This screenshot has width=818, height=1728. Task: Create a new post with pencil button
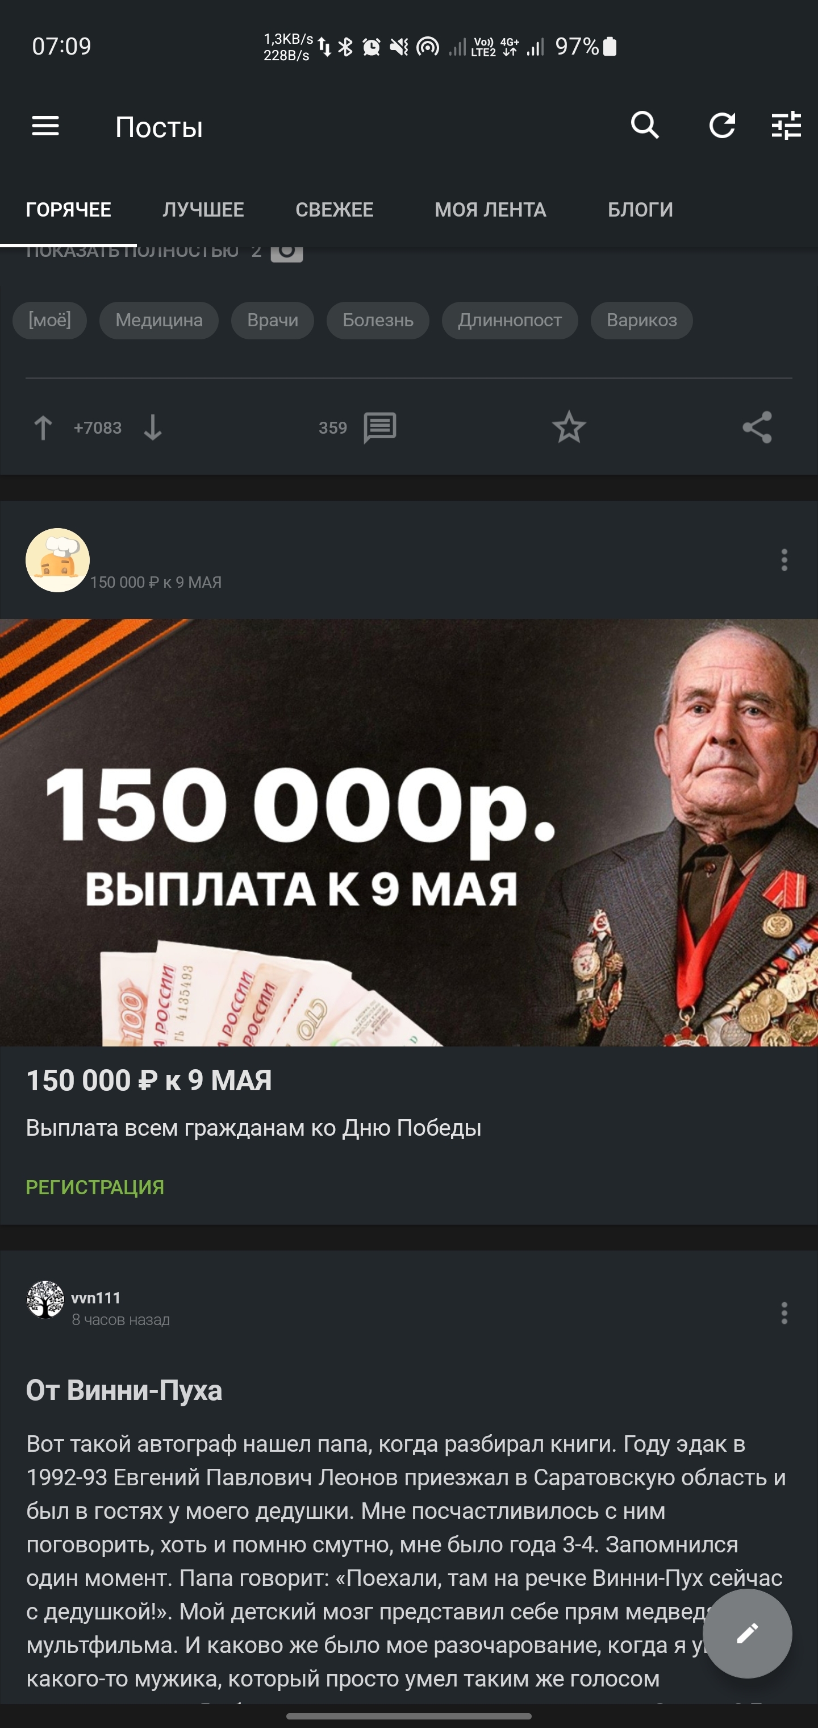click(x=747, y=1633)
